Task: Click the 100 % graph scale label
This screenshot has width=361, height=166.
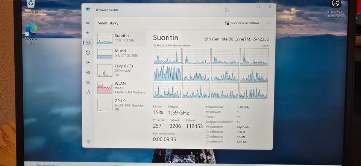Action: 265,46
